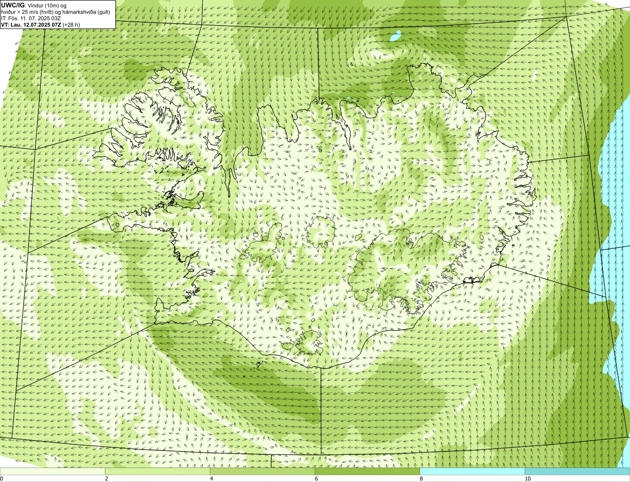Viewport: 630px width, 482px height.
Task: Click the 6–8 m/s dark green legend swatch
Action: [x=367, y=472]
